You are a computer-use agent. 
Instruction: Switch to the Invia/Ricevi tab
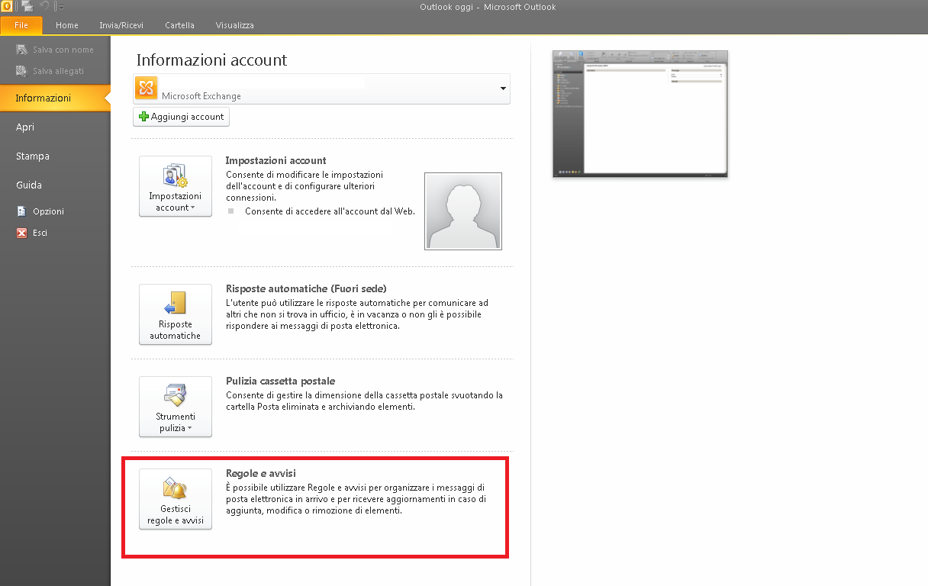click(121, 25)
